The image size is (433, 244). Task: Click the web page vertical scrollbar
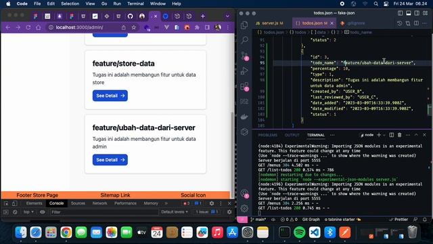tap(232, 155)
